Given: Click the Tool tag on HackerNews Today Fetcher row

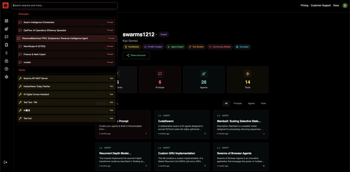Looking at the screenshot, I should (x=111, y=87).
